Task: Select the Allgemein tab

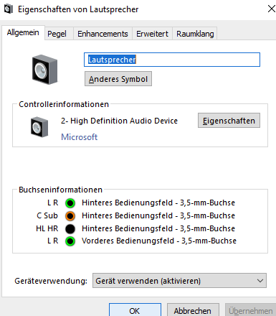Action: pos(23,32)
